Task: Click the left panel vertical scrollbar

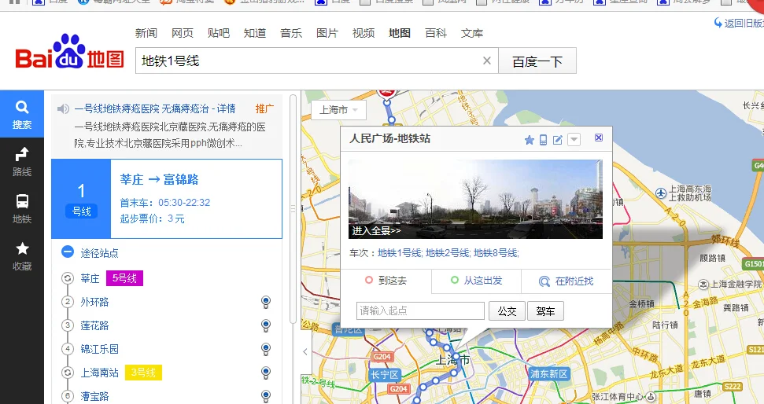Action: (293, 209)
